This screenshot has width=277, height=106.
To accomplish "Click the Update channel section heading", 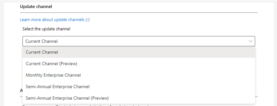I will [x=36, y=7].
